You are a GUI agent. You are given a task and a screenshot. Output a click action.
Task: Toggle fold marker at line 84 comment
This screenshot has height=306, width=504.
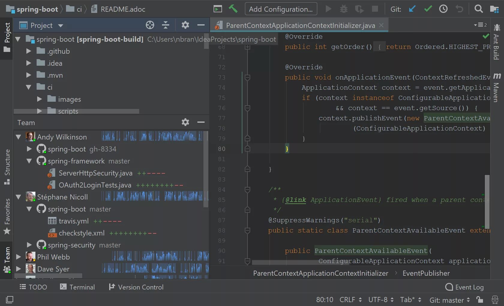(247, 190)
